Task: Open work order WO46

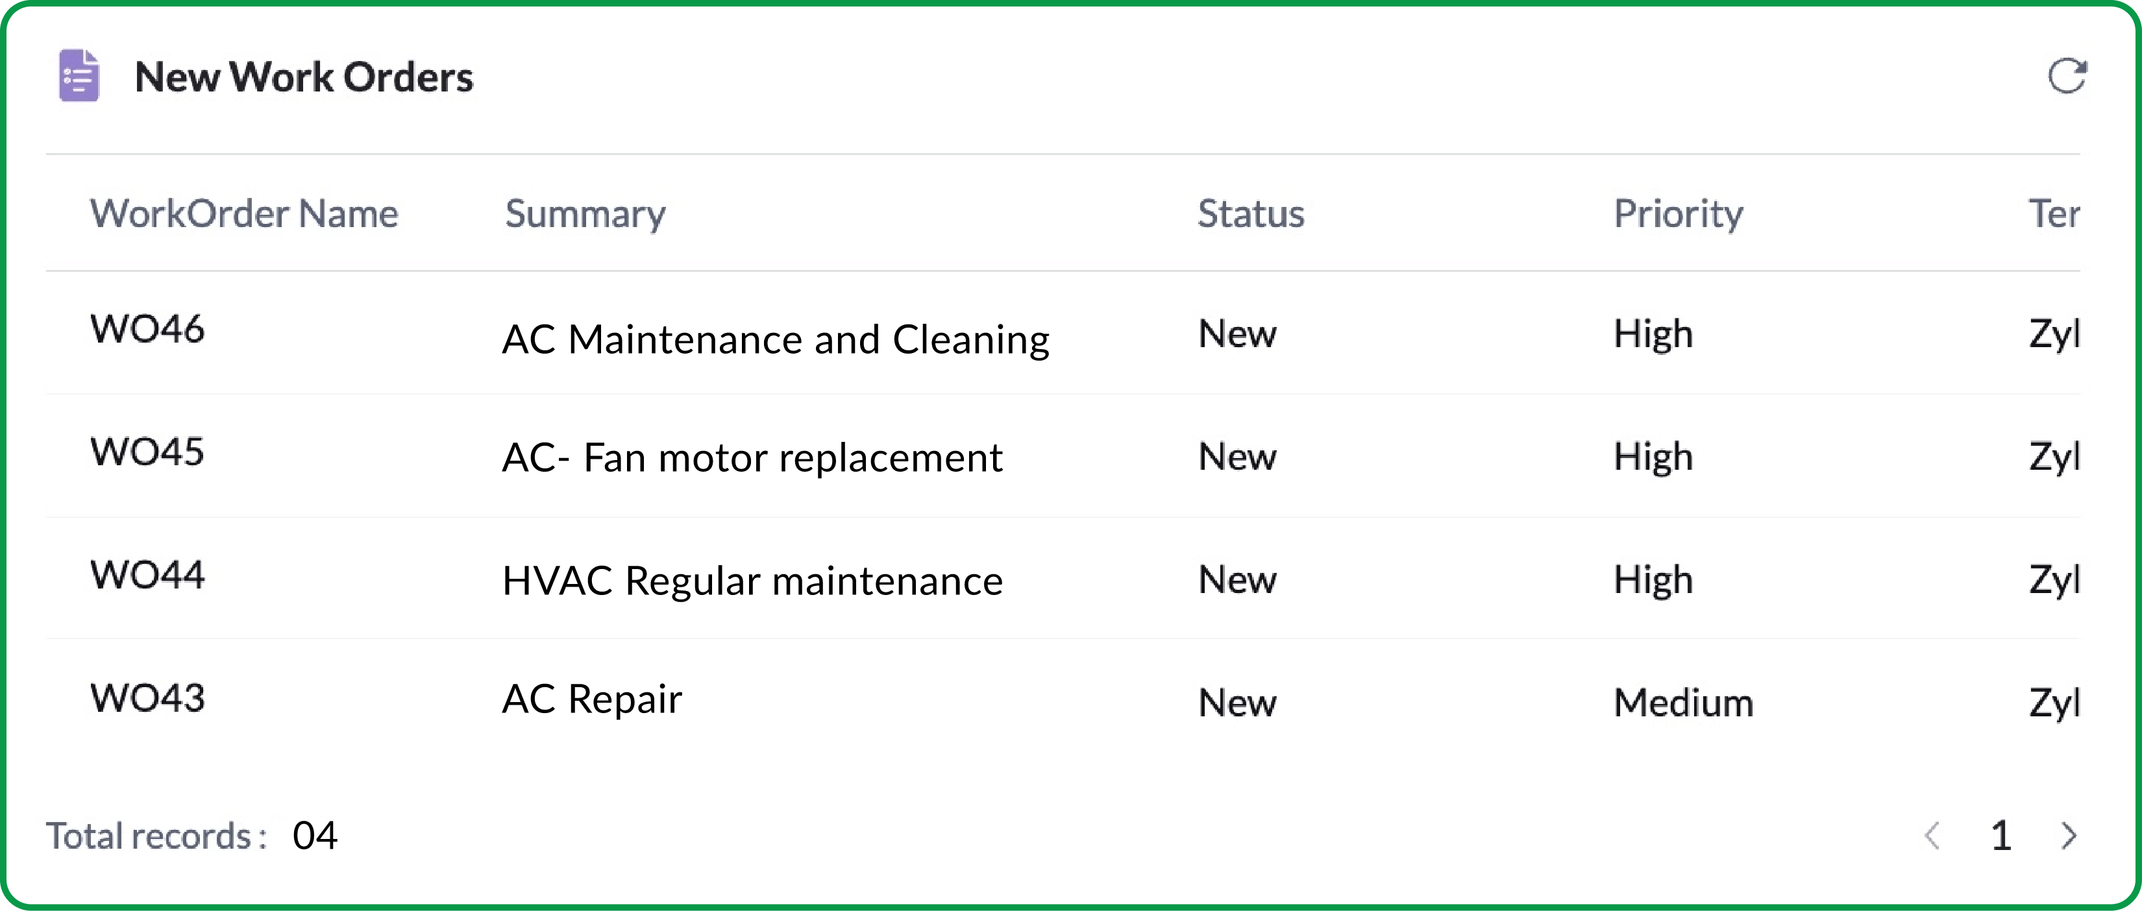Action: tap(147, 329)
